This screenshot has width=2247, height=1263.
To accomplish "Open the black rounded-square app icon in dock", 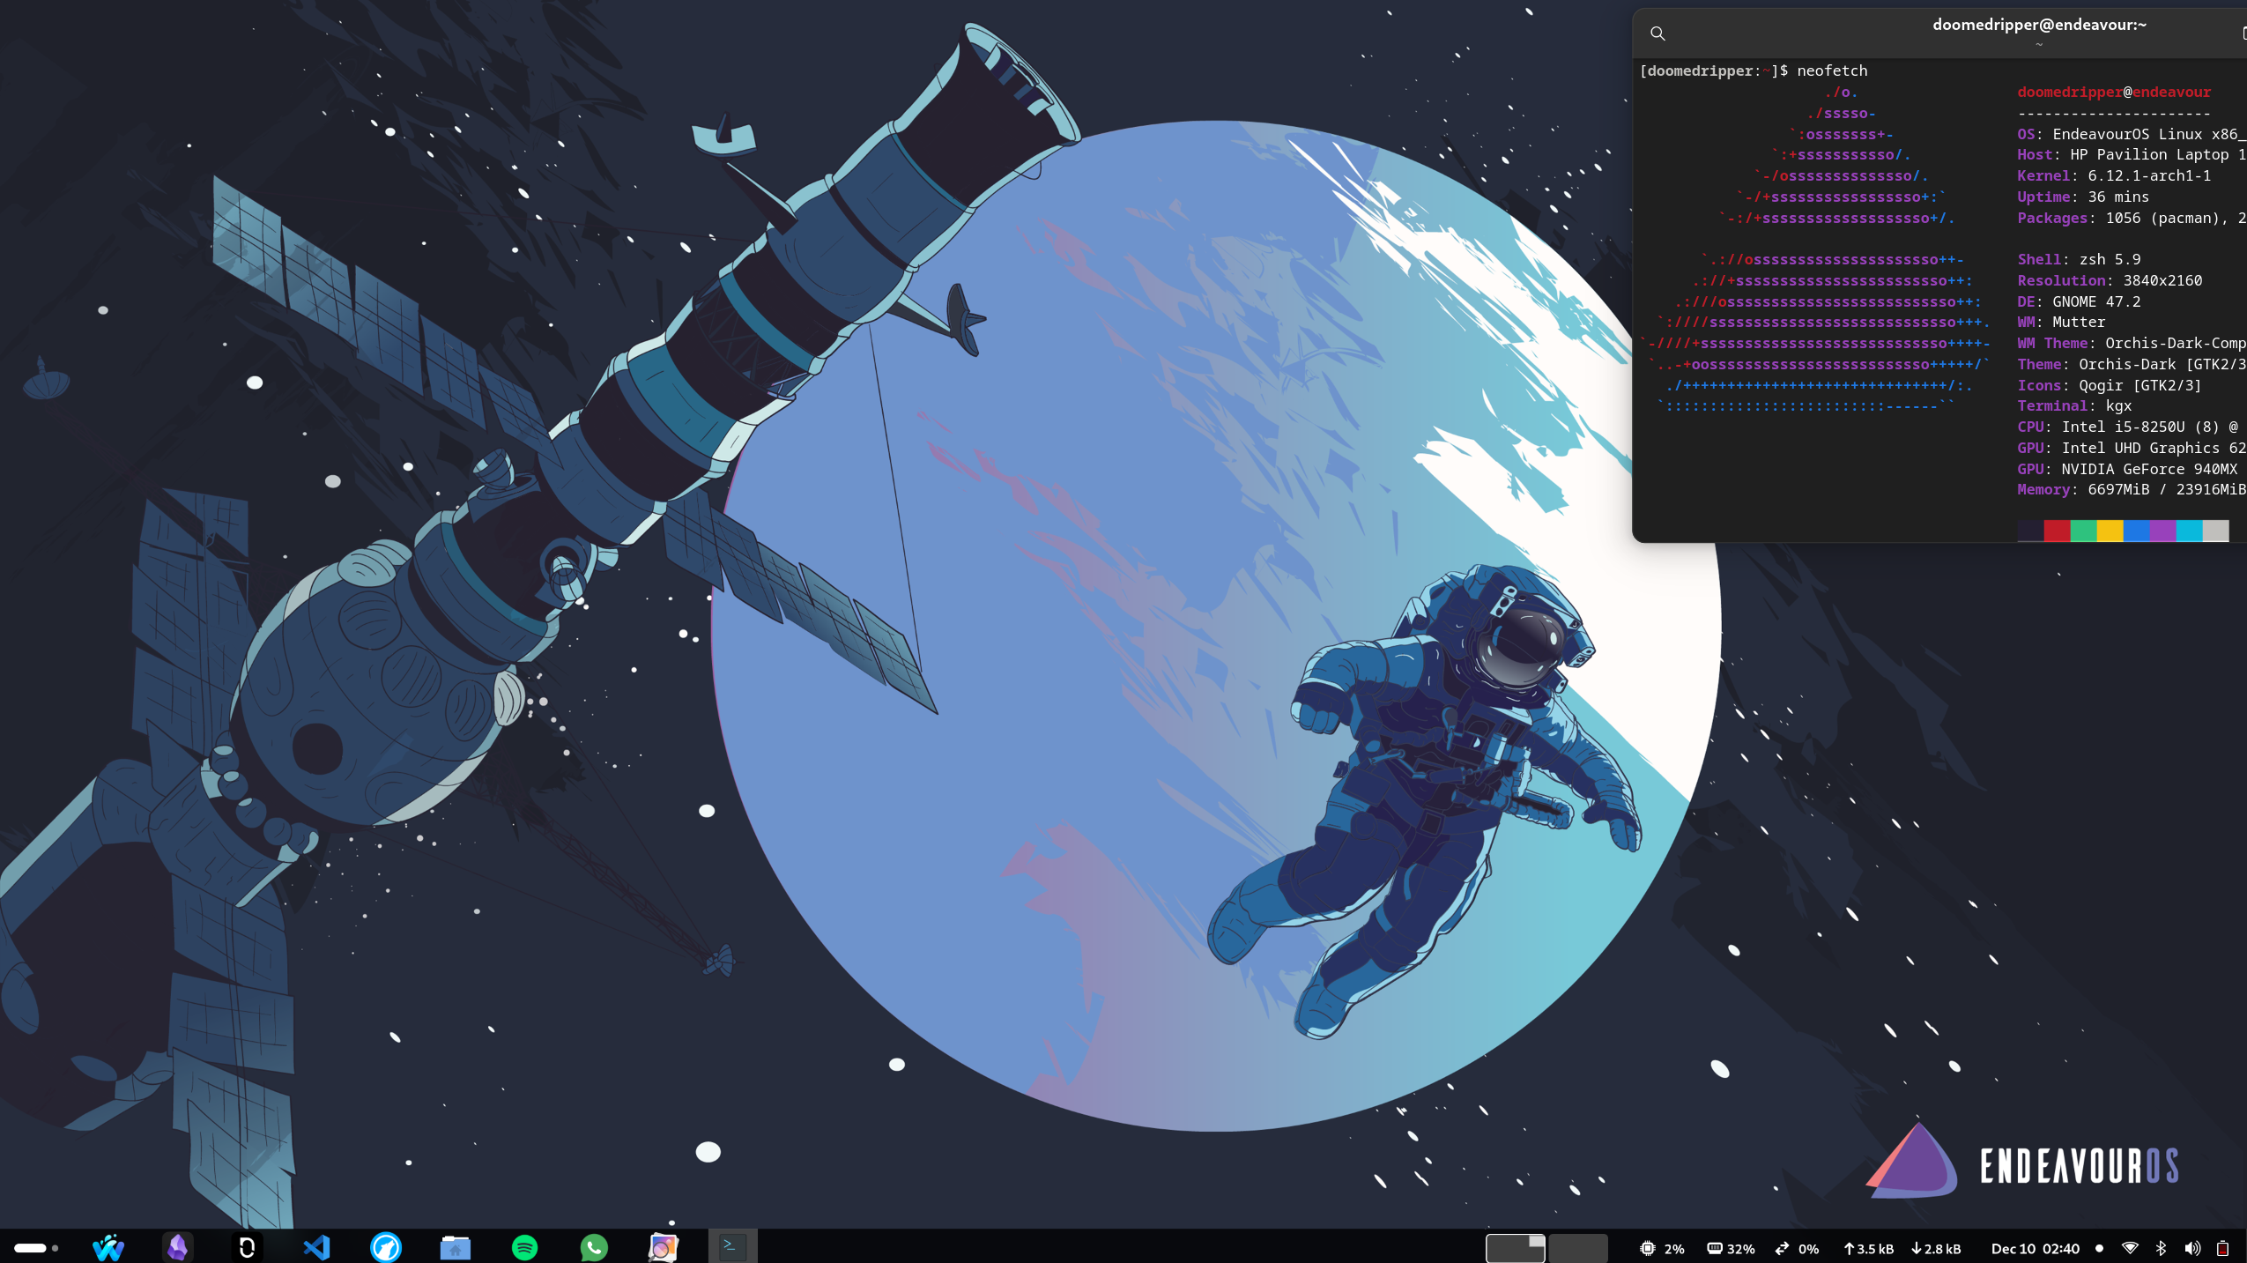I will click(247, 1247).
